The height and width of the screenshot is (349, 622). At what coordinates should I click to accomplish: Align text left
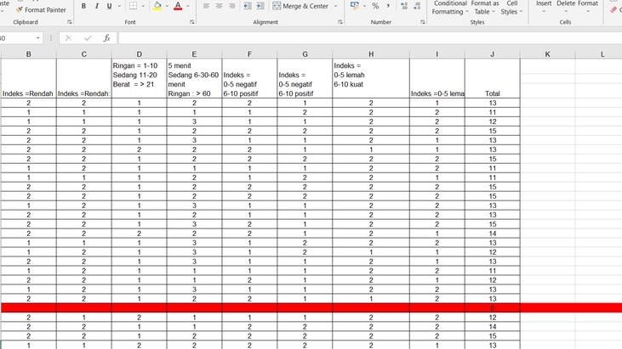point(206,6)
